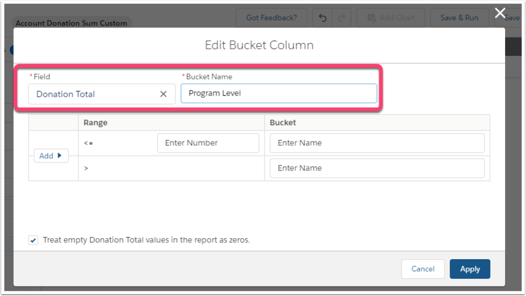Expand the Add range menu

click(x=51, y=156)
